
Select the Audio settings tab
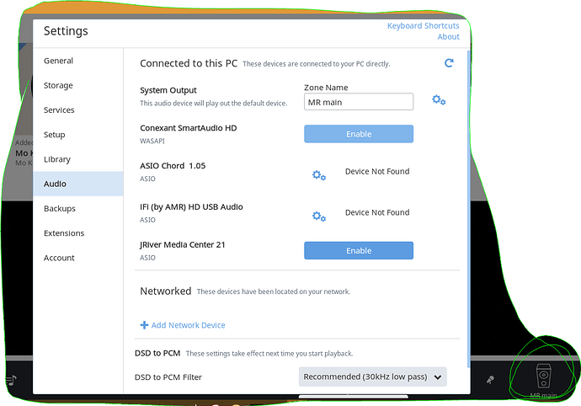(x=77, y=184)
